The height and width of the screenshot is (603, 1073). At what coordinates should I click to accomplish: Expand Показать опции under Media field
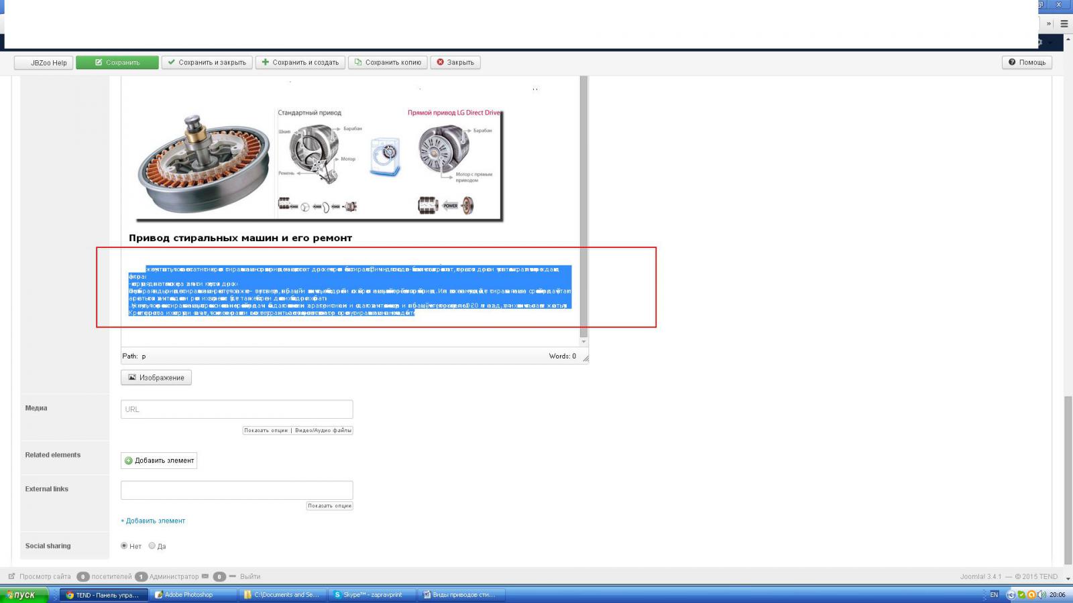pyautogui.click(x=266, y=430)
